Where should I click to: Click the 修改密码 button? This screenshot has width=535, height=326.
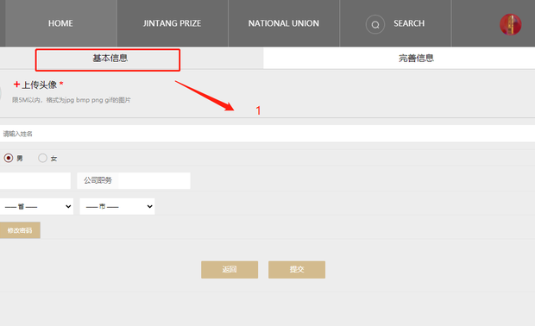click(20, 230)
